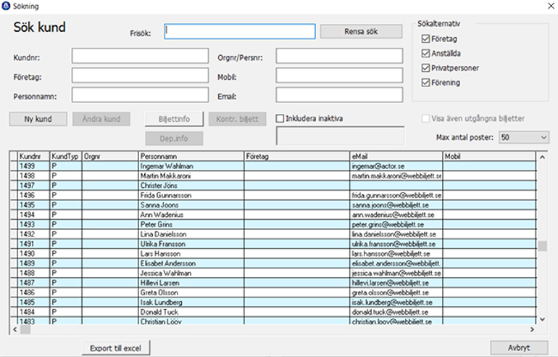Click email greta.olsson@webbiljett.se cell
Screen dimensions: 558x357
click(396, 292)
